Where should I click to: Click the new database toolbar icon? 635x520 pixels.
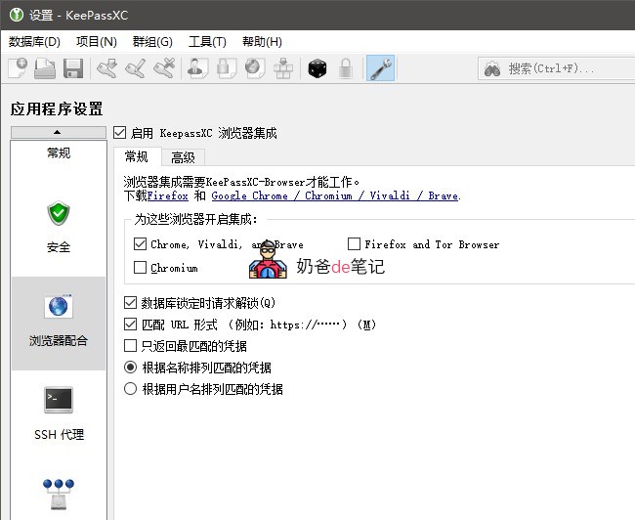coord(18,68)
